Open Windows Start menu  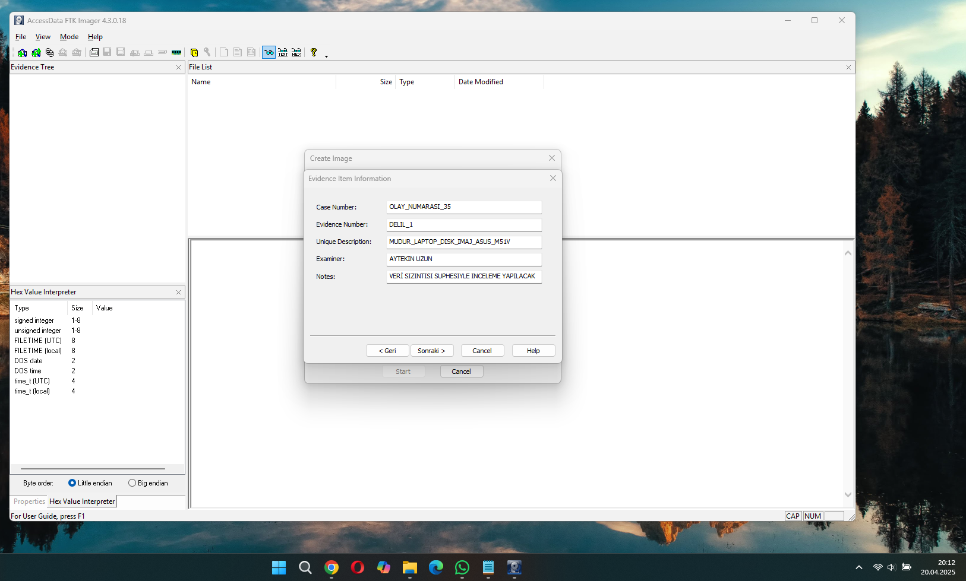(279, 567)
